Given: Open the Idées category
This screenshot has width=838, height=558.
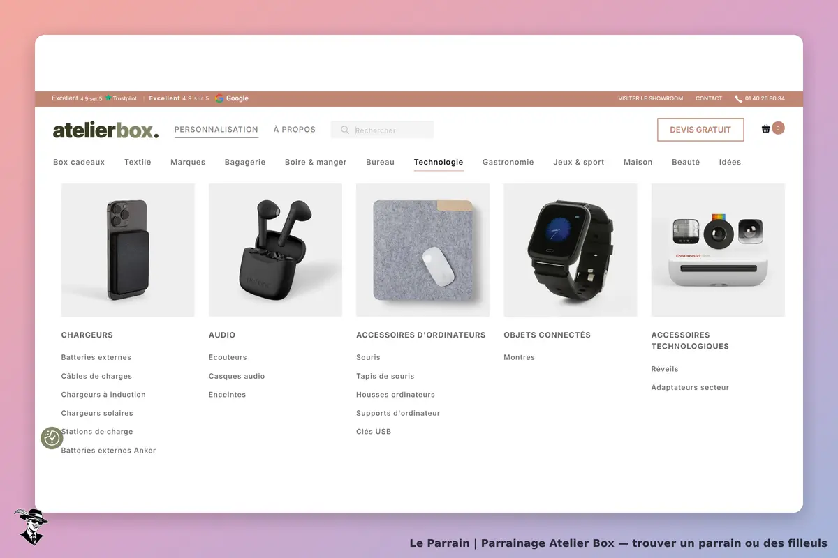Looking at the screenshot, I should (730, 162).
